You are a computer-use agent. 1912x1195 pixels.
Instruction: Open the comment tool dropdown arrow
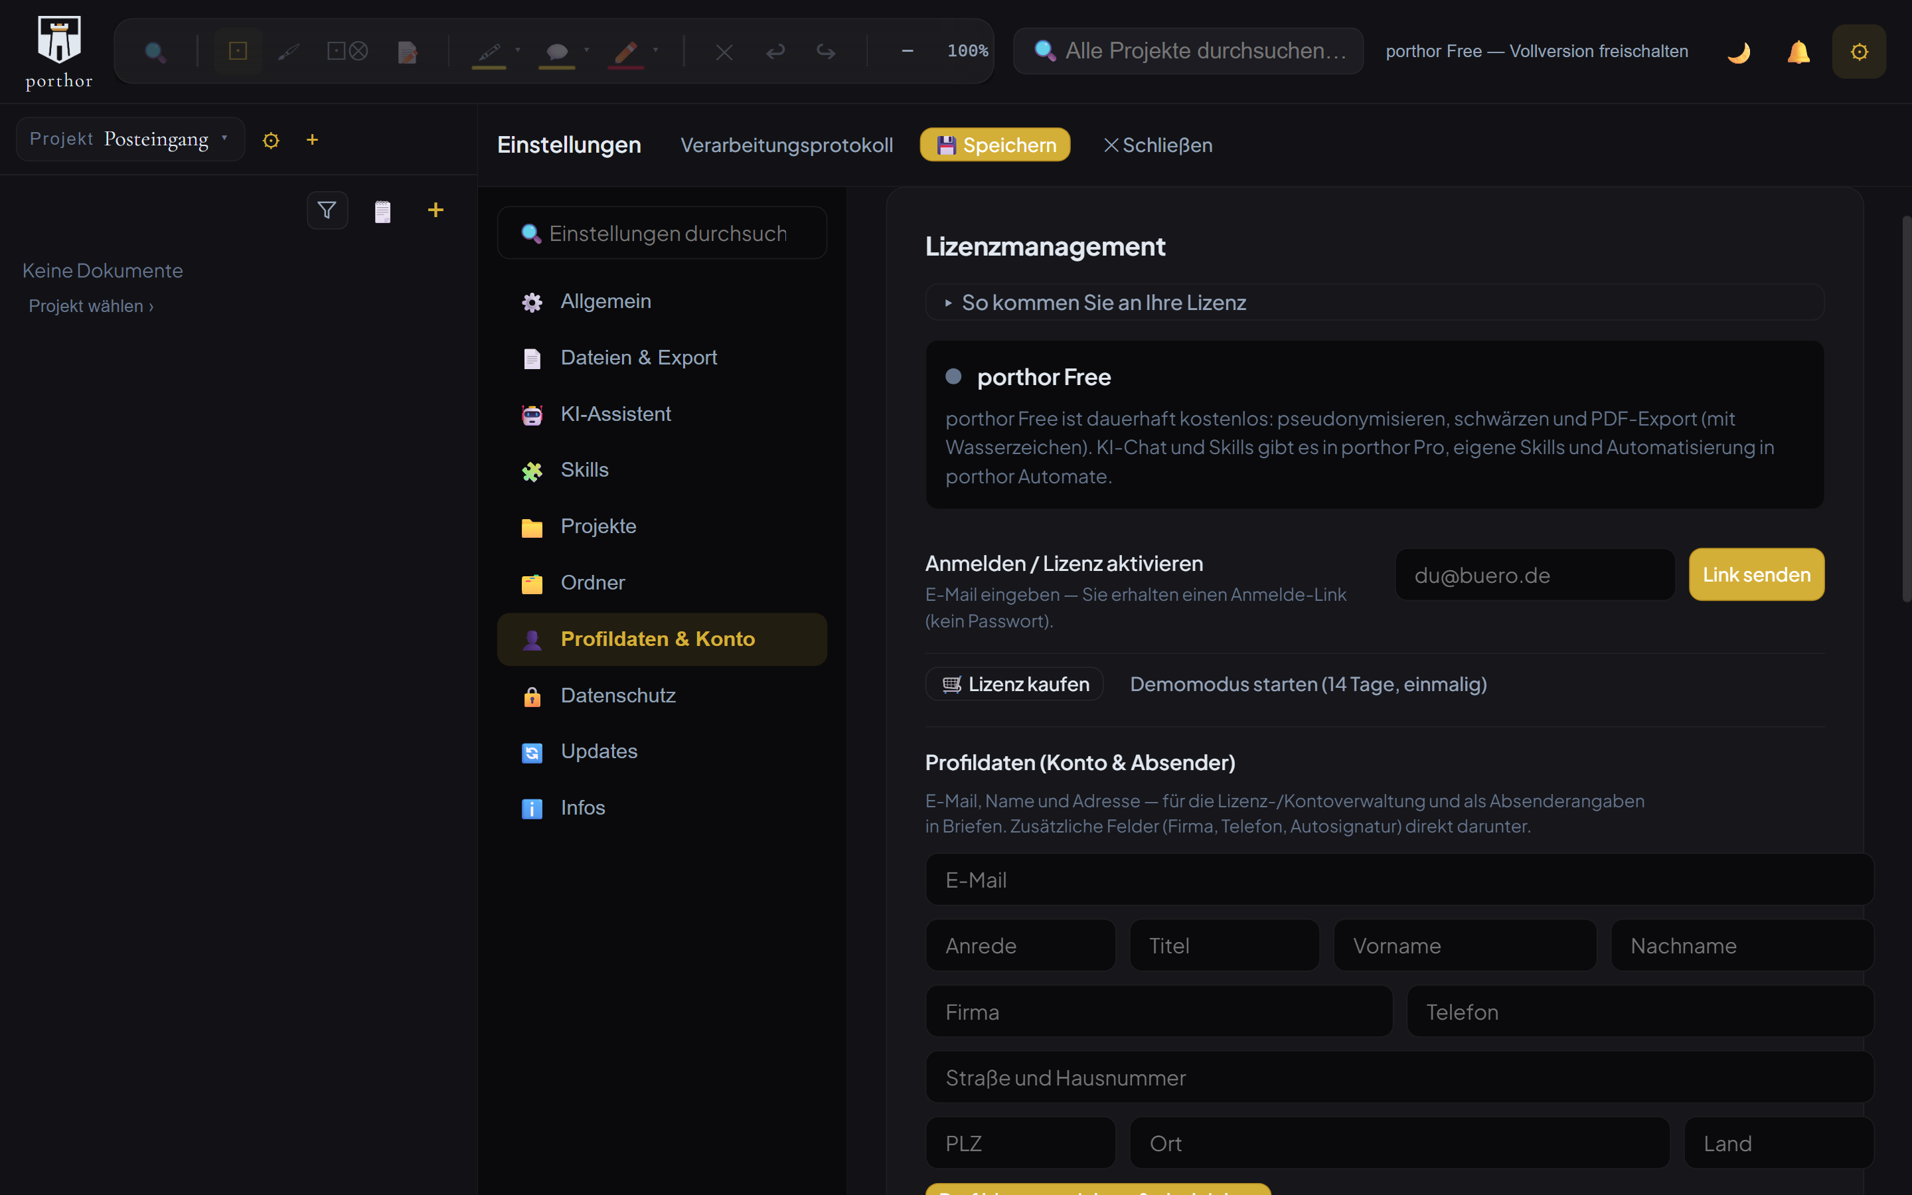pyautogui.click(x=586, y=50)
